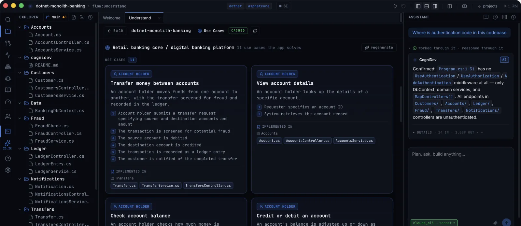Click the SI status pill in the title bar
Image resolution: width=521 pixels, height=226 pixels.
283,6
